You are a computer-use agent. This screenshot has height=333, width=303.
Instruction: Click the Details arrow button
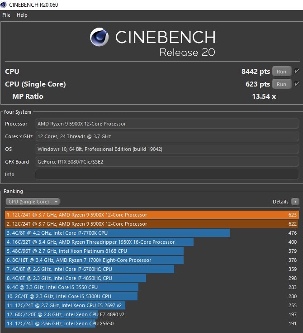[295, 202]
